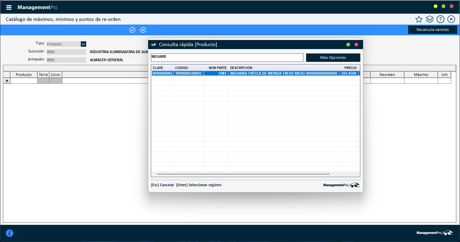The width and height of the screenshot is (460, 242).
Task: Click the ManagementPro paw logo in dialog footer
Action: [355, 185]
